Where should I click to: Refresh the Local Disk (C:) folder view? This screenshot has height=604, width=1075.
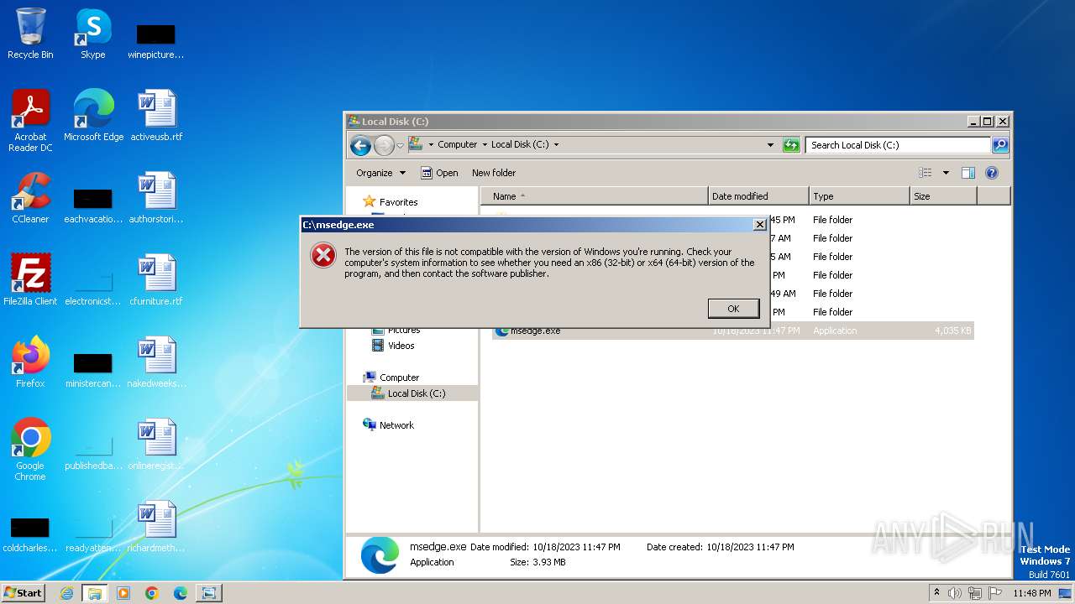pyautogui.click(x=791, y=145)
